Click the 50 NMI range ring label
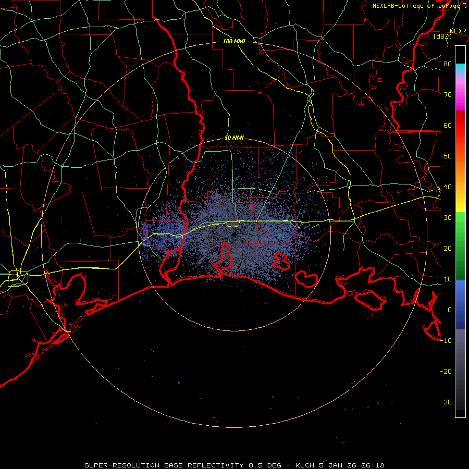The image size is (469, 469). (x=234, y=138)
